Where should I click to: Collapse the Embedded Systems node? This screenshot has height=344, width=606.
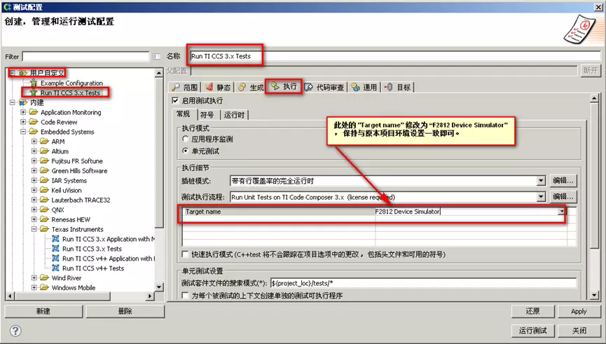[x=23, y=132]
